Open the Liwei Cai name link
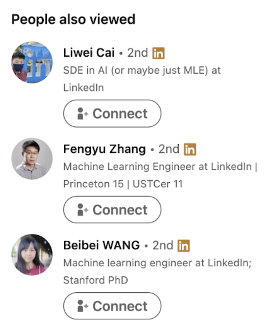This screenshot has height=325, width=272. pyautogui.click(x=89, y=53)
